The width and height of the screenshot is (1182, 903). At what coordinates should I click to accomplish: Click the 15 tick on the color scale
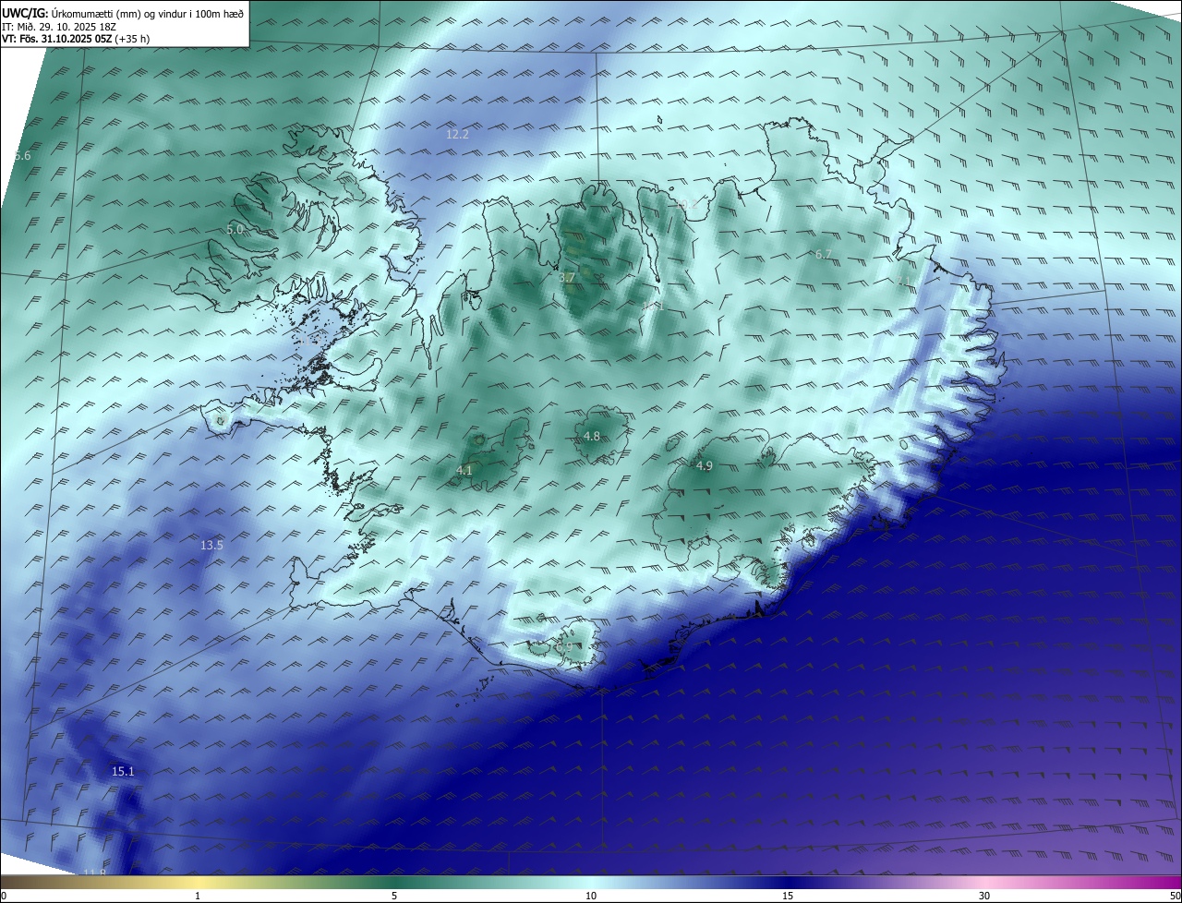point(788,896)
